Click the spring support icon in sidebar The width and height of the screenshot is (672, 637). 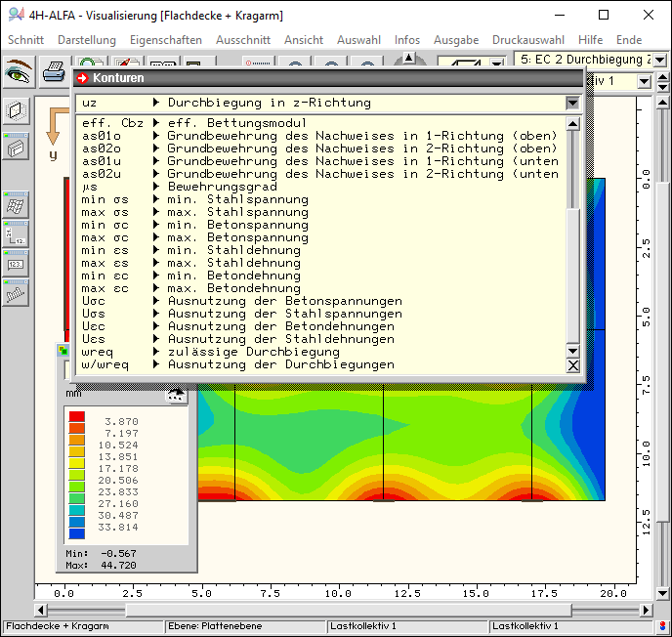pos(16,293)
